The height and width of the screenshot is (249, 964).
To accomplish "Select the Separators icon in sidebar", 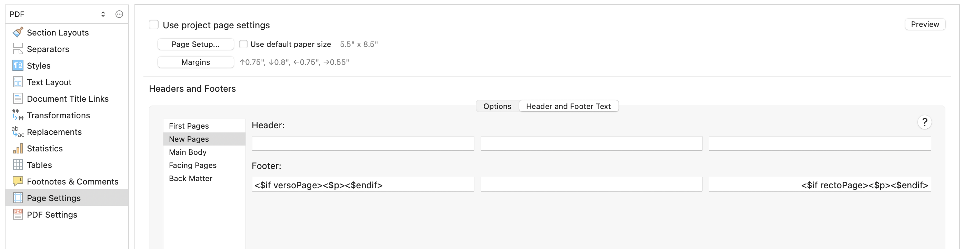I will pos(18,49).
